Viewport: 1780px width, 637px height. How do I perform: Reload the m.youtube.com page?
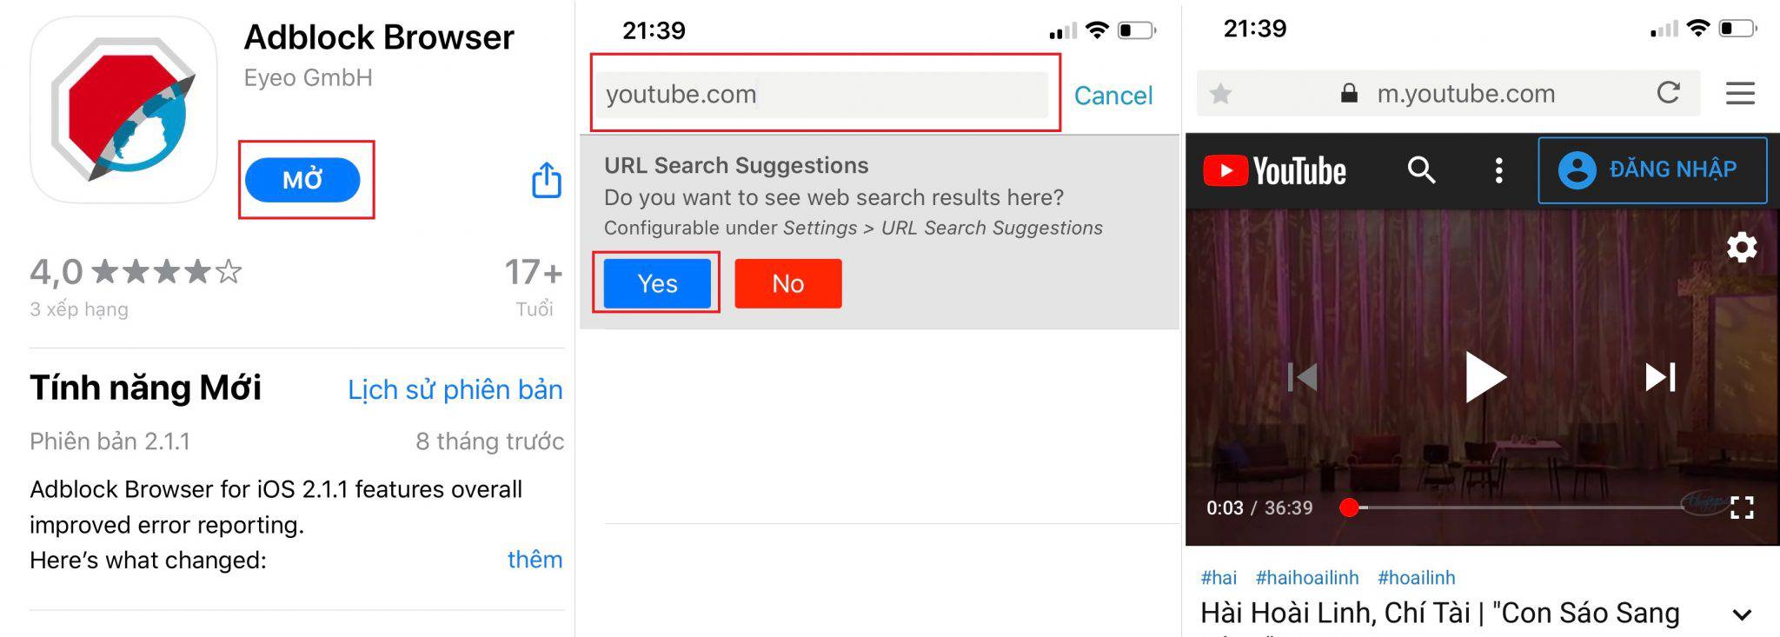1668,92
